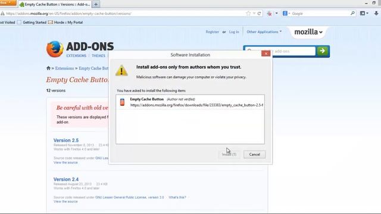Reload the page using the refresh icon

pyautogui.click(x=260, y=14)
